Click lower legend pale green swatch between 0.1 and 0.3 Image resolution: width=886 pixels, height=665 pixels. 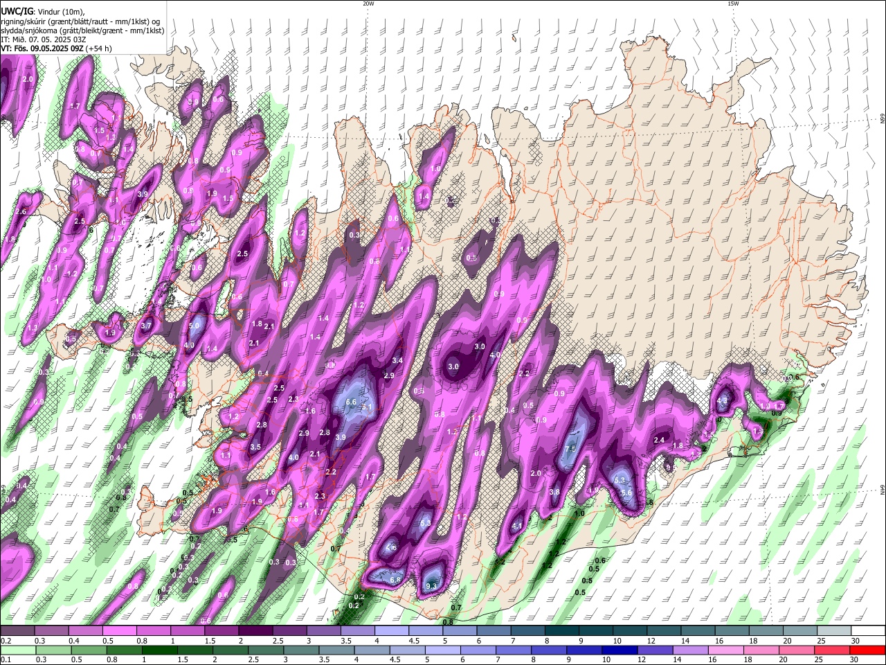click(17, 650)
